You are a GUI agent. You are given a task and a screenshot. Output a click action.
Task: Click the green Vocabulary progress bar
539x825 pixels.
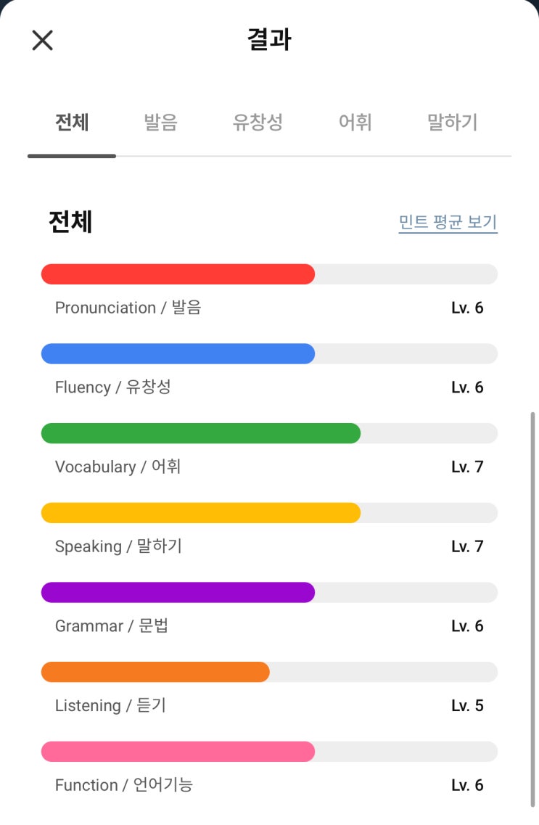[201, 433]
